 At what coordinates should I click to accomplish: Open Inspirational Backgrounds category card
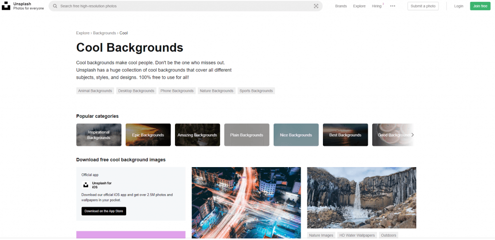click(99, 135)
